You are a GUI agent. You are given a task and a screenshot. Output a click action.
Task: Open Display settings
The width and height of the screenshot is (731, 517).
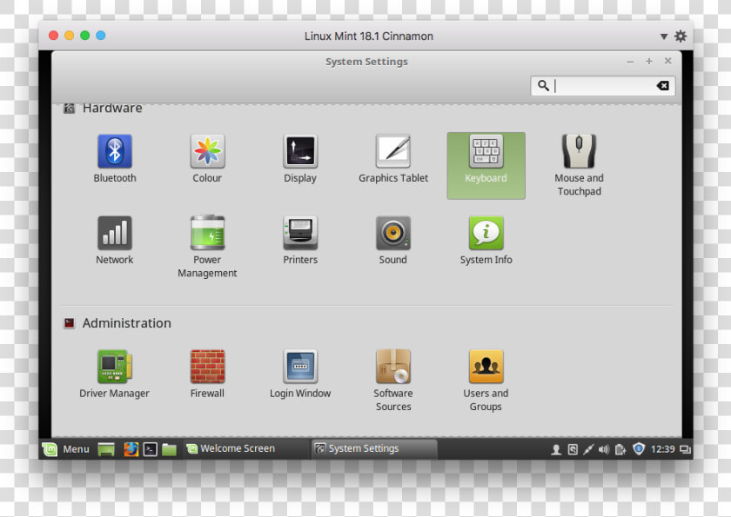click(x=300, y=159)
